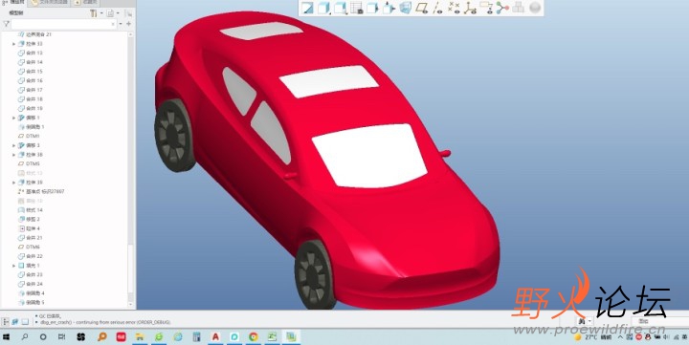Toggle the datum plane display icon
Viewport: 689px width, 345px height.
coord(421,8)
